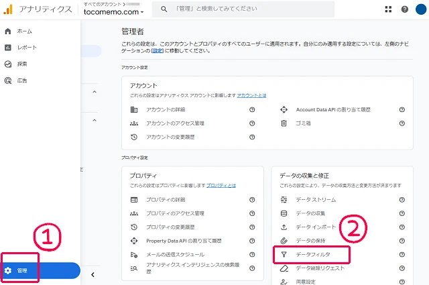Collapse the second chevron section in the secondary panel

coord(95,121)
